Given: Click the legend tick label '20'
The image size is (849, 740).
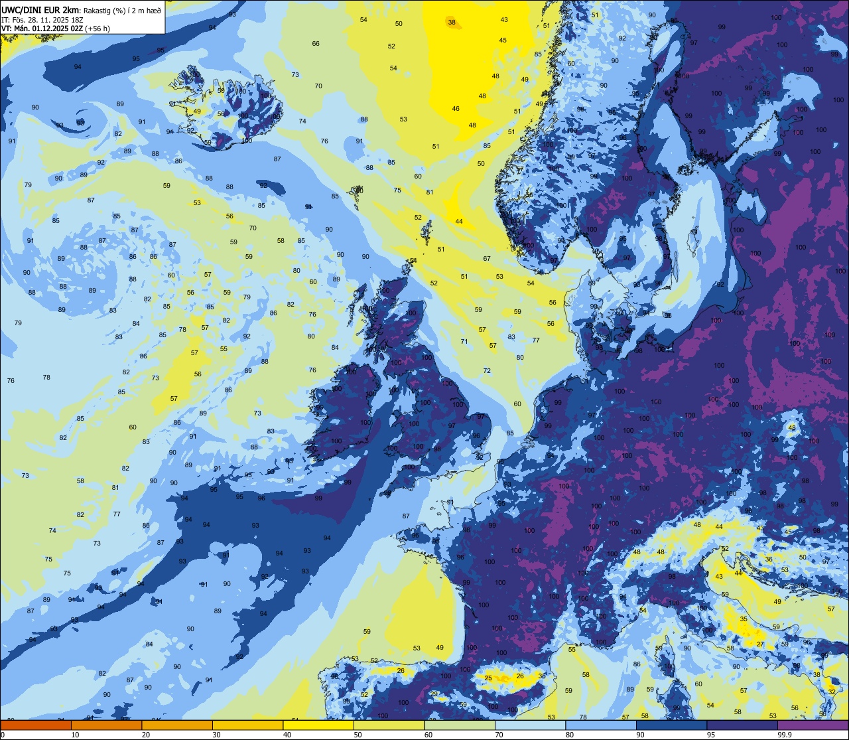Looking at the screenshot, I should click(146, 735).
